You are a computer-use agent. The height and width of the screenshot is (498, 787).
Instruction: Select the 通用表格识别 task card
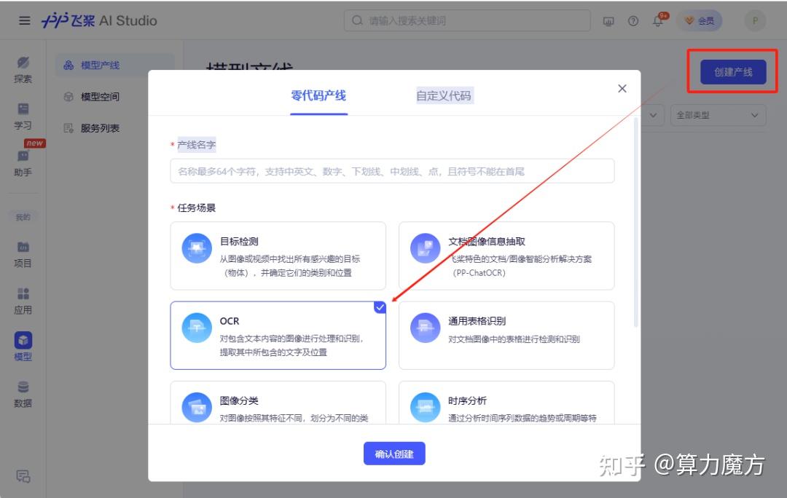tap(506, 336)
